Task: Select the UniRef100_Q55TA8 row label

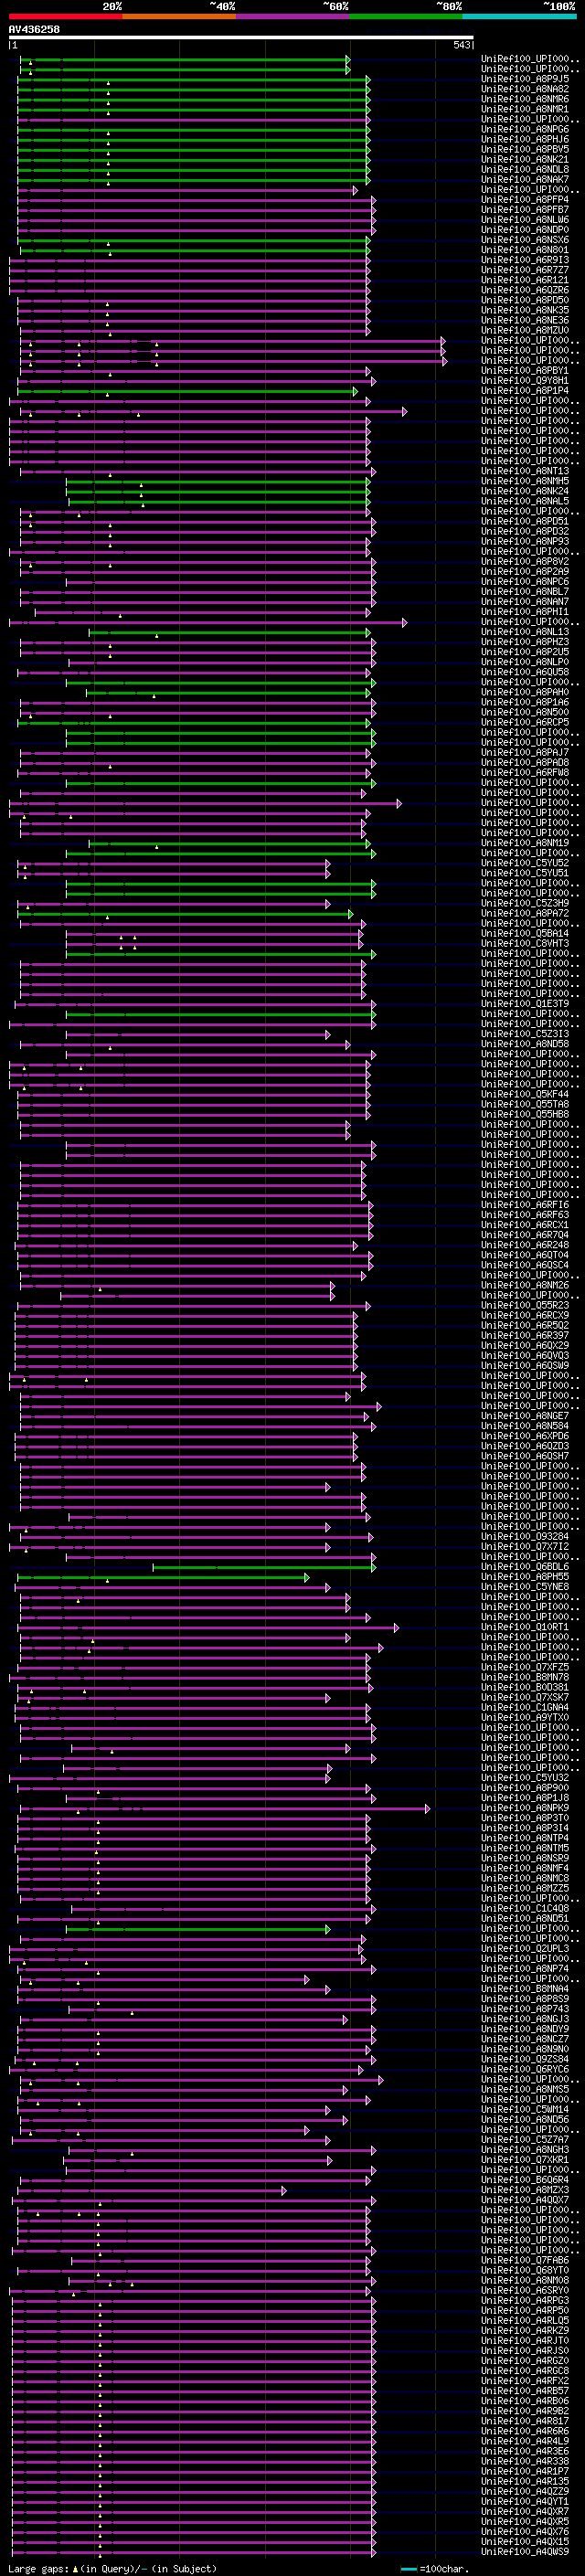Action: [x=525, y=1104]
